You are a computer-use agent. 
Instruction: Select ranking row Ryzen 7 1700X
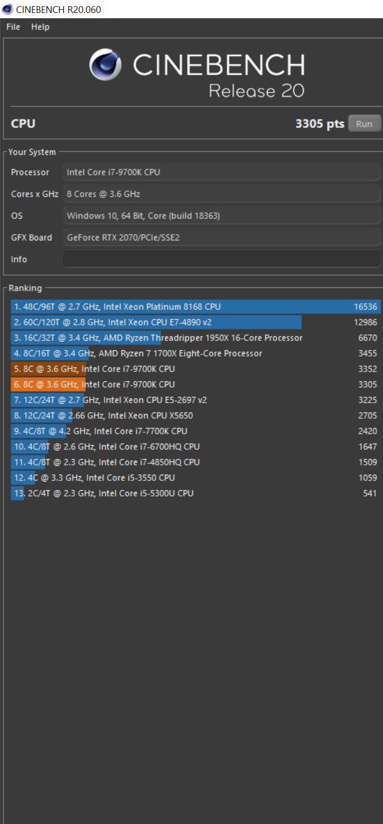[196, 353]
